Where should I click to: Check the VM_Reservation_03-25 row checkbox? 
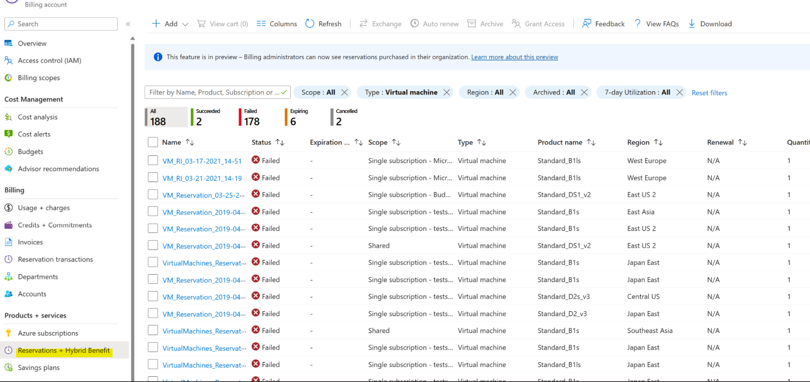pyautogui.click(x=153, y=194)
